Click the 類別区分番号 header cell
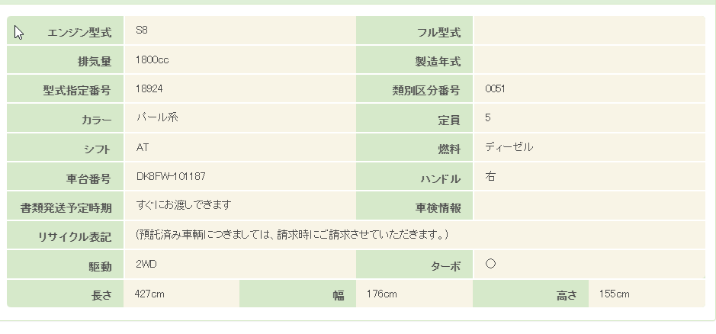The width and height of the screenshot is (716, 334). point(425,92)
